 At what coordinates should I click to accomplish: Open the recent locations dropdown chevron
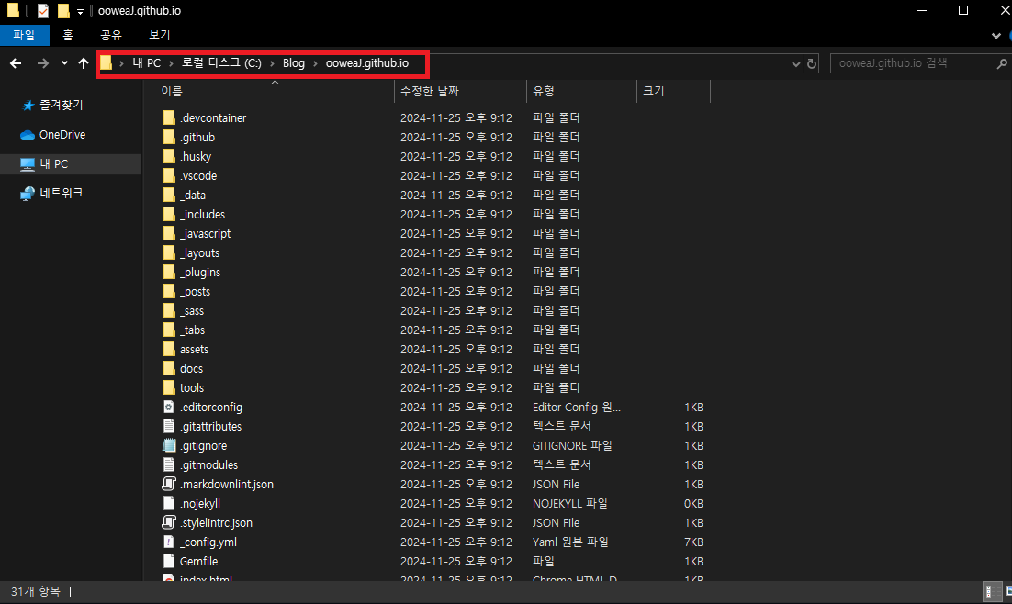coord(64,63)
